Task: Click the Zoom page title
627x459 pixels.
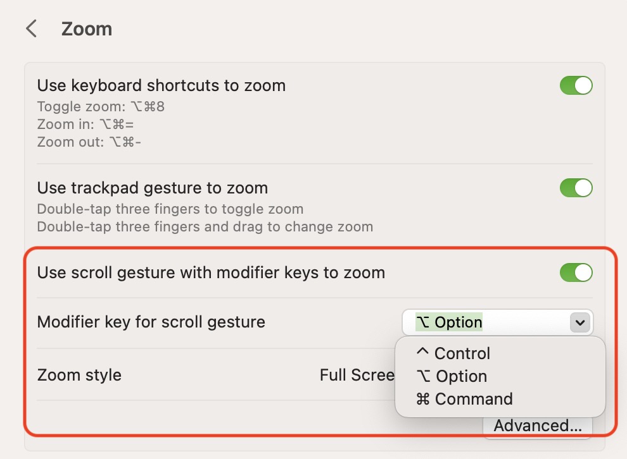Action: 87,29
